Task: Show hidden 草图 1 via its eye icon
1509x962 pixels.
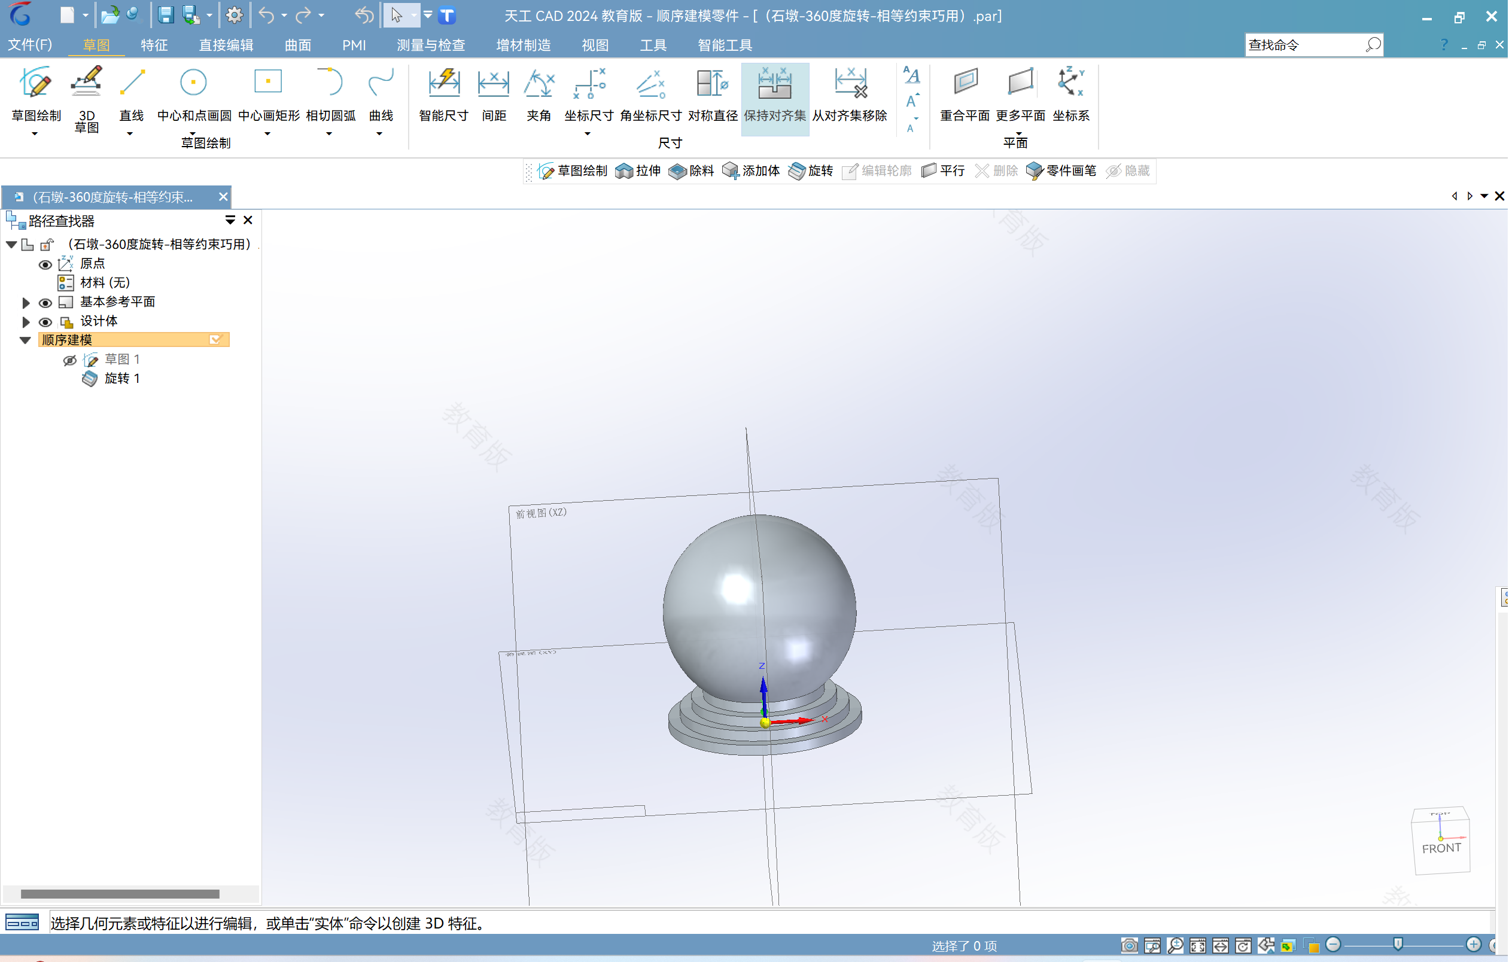Action: pyautogui.click(x=69, y=360)
